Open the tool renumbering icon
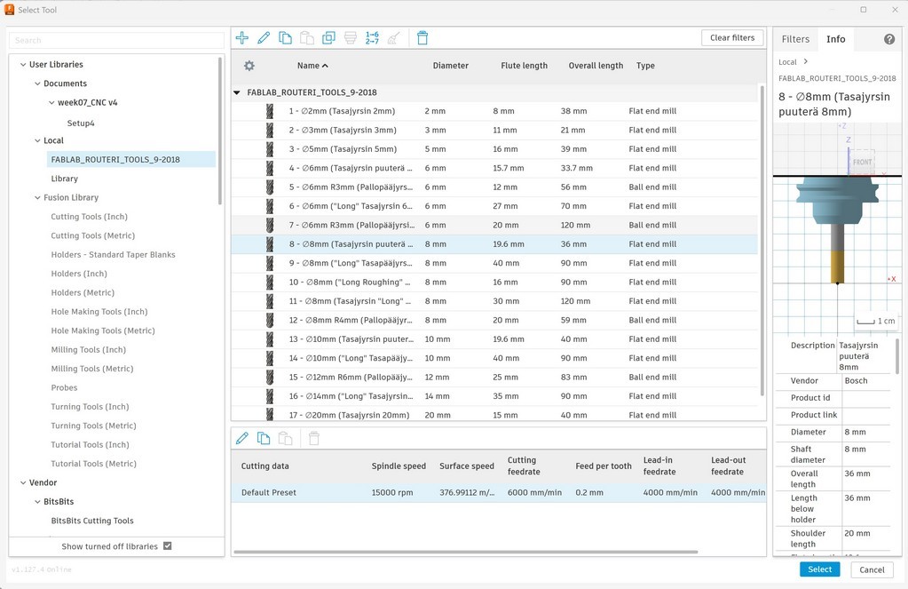 tap(371, 37)
